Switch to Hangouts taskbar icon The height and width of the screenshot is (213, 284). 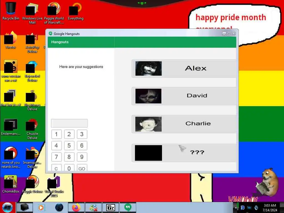coord(128,207)
